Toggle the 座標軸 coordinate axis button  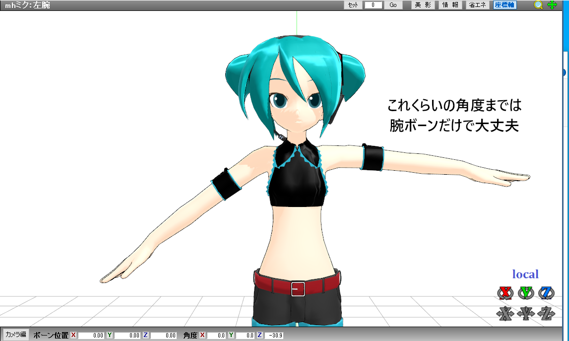(x=505, y=5)
